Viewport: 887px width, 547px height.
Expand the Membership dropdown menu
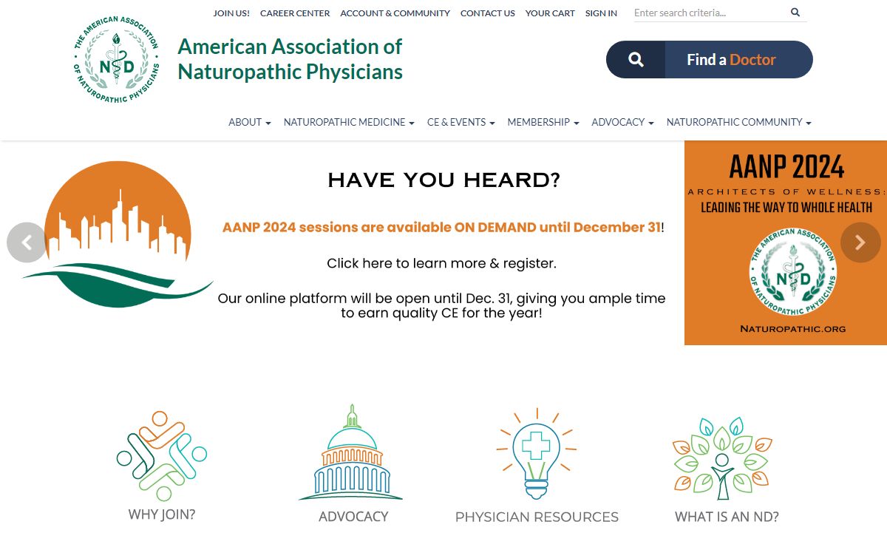click(543, 122)
